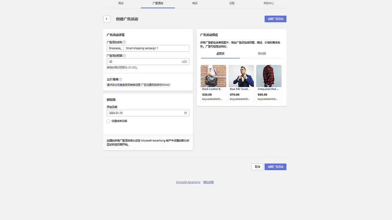Open calendar icon in start date field
The image size is (392, 220).
tap(186, 113)
